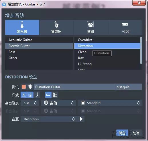Open the 音源 Distortion sound dropdown
148x141 pixels.
click(x=49, y=119)
